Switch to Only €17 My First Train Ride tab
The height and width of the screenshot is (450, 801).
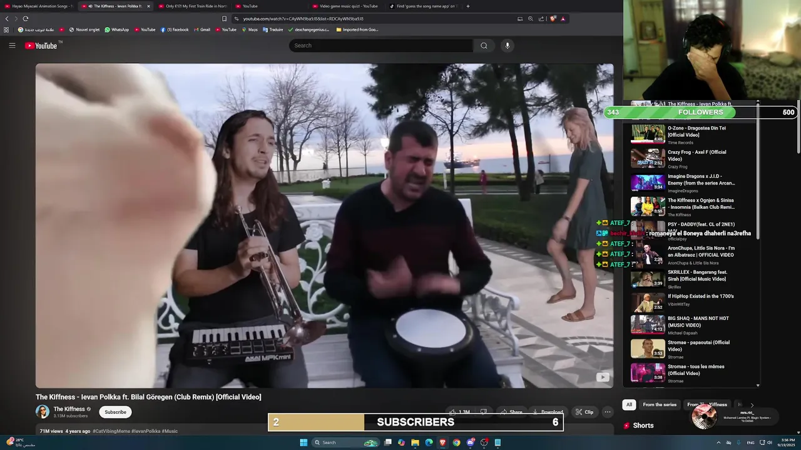click(193, 6)
